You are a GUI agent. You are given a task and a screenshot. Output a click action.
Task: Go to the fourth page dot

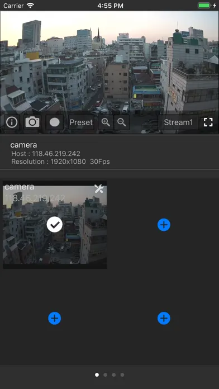pos(122,375)
